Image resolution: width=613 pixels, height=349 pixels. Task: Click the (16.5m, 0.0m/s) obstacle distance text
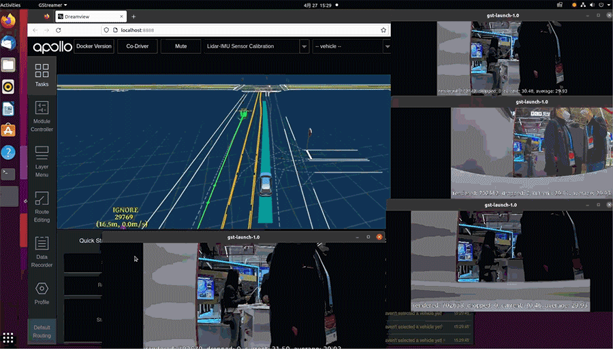(x=122, y=224)
